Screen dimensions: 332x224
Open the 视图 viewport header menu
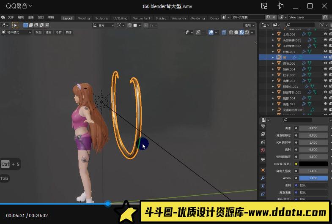38,33
